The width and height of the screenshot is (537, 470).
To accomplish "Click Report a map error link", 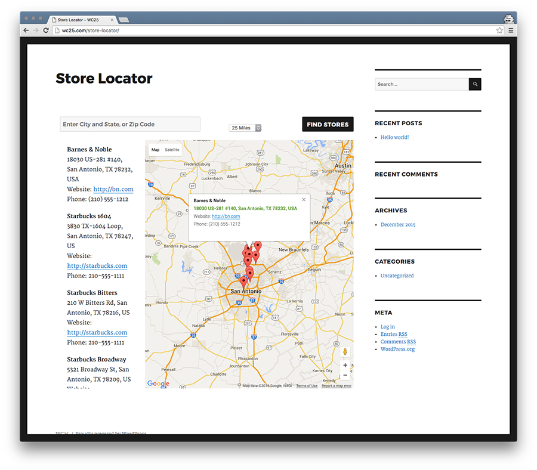I will pos(337,386).
